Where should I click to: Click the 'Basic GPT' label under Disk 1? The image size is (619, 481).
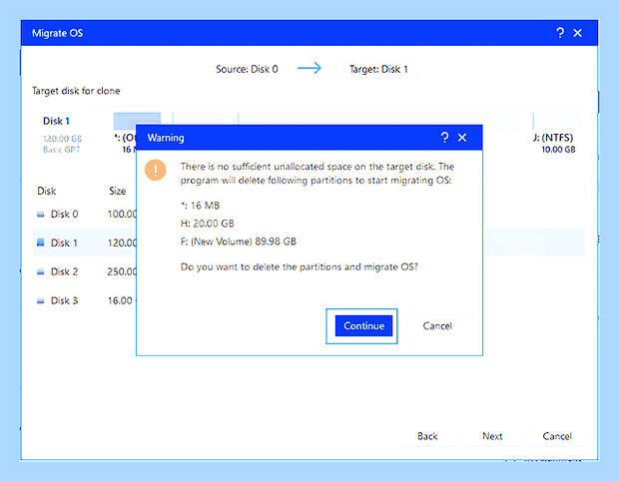[62, 149]
